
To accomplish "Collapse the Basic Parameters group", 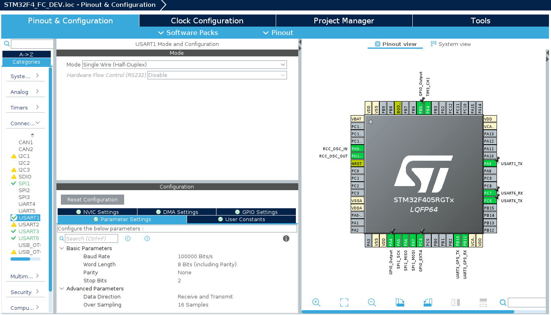I will coord(62,248).
